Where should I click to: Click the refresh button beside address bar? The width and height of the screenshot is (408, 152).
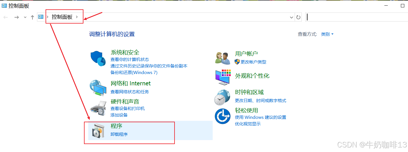[x=298, y=17]
